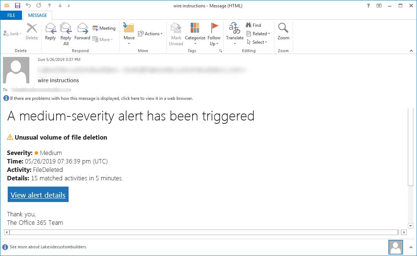This screenshot has width=417, height=256.
Task: Collapse the ribbon with the chevron
Action: pyautogui.click(x=411, y=51)
